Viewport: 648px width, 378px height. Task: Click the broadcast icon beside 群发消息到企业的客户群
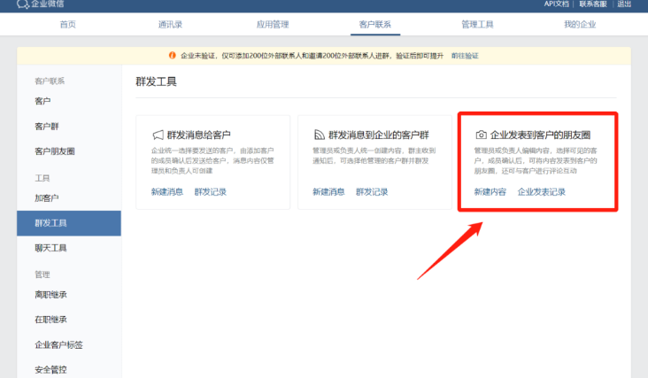[320, 135]
